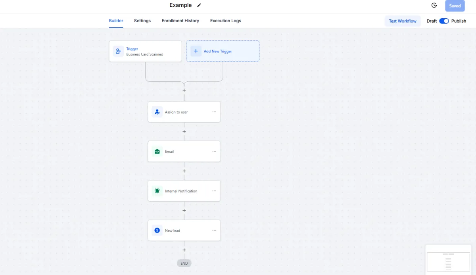The width and height of the screenshot is (476, 275).
Task: Add step between Email and Internal Notification
Action: (184, 171)
